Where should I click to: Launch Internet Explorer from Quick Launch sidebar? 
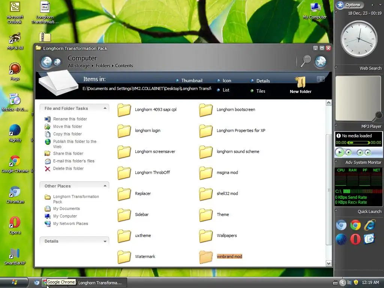(369, 225)
